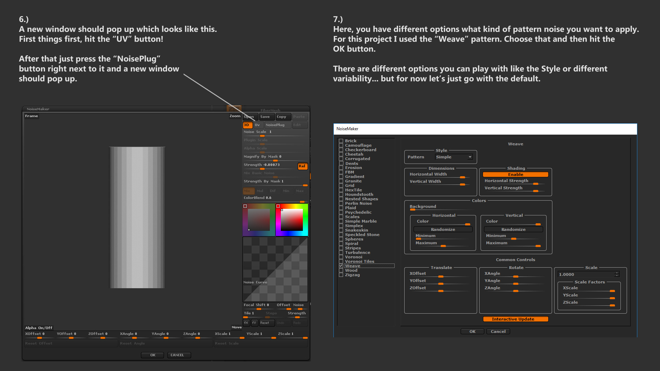Image resolution: width=660 pixels, height=371 pixels.
Task: Check the Camouflage pattern checkbox
Action: [x=341, y=145]
